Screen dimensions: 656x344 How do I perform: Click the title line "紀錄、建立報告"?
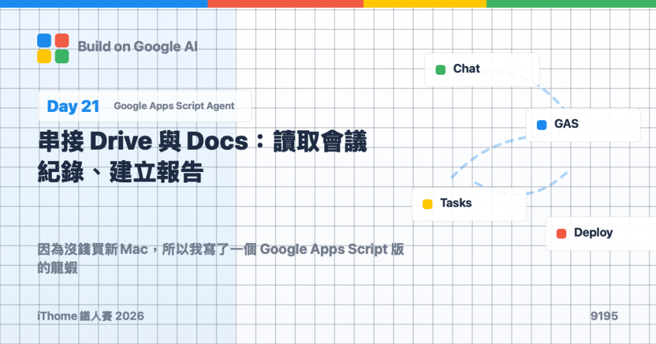120,171
